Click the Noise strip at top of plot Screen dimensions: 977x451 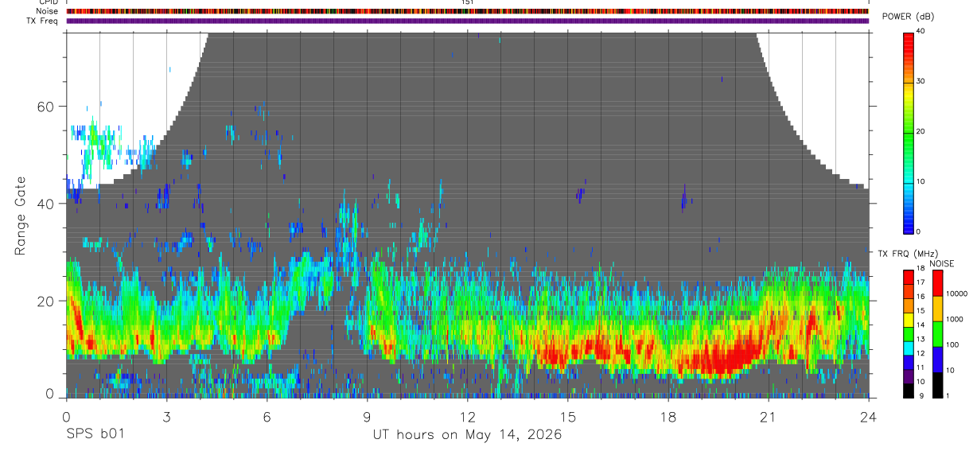coord(468,11)
